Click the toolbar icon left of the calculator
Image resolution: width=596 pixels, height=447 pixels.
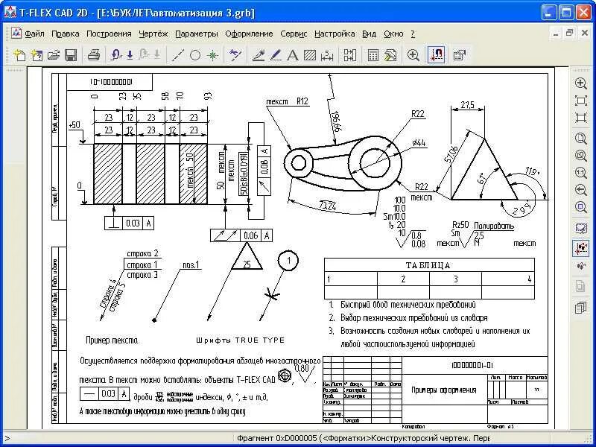tap(350, 55)
